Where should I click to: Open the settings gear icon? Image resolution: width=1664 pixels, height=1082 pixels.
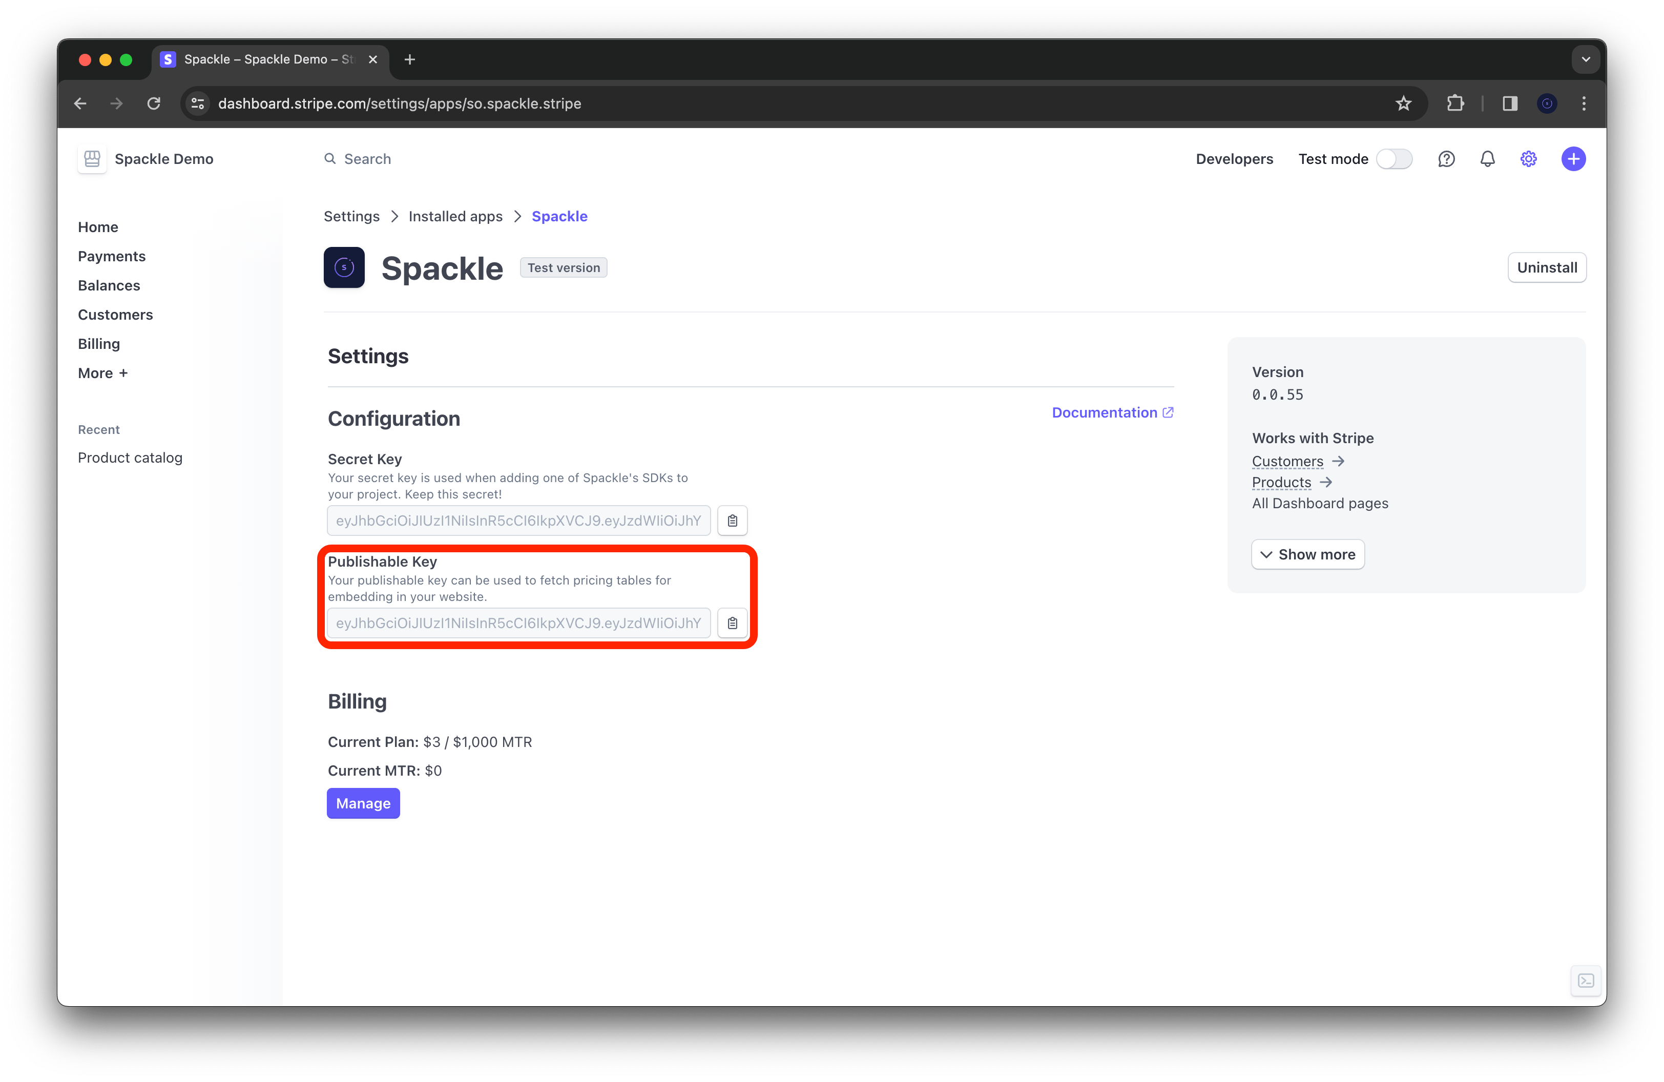tap(1528, 159)
